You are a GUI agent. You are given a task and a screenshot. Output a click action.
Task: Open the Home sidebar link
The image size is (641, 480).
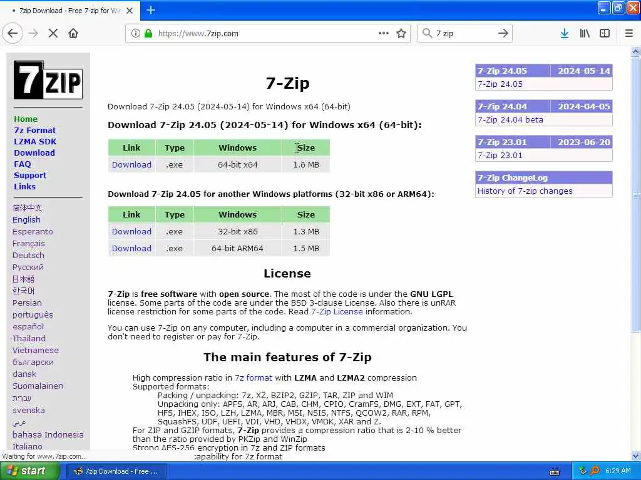pyautogui.click(x=25, y=119)
